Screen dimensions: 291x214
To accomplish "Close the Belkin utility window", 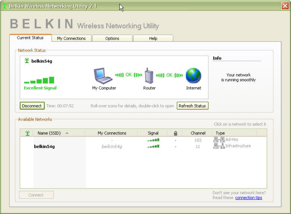I will pos(285,6).
